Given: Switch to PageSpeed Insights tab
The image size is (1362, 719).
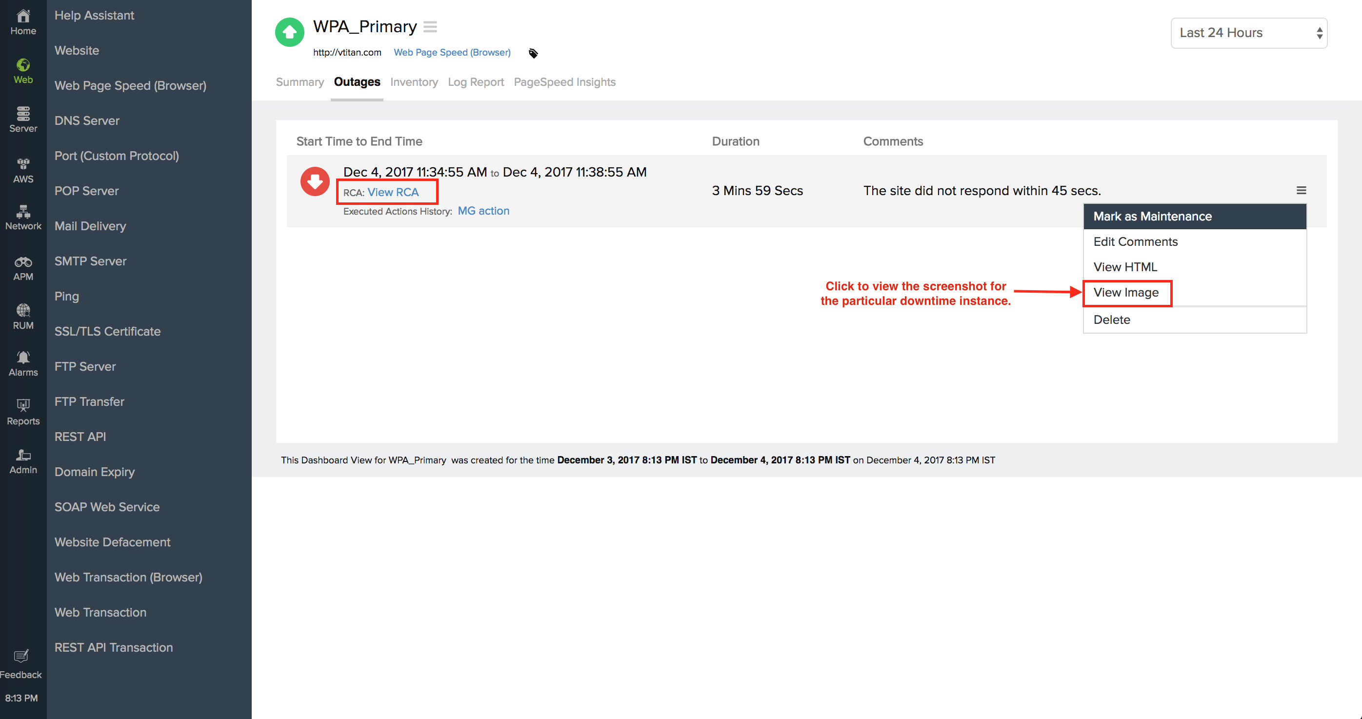Looking at the screenshot, I should [x=564, y=82].
